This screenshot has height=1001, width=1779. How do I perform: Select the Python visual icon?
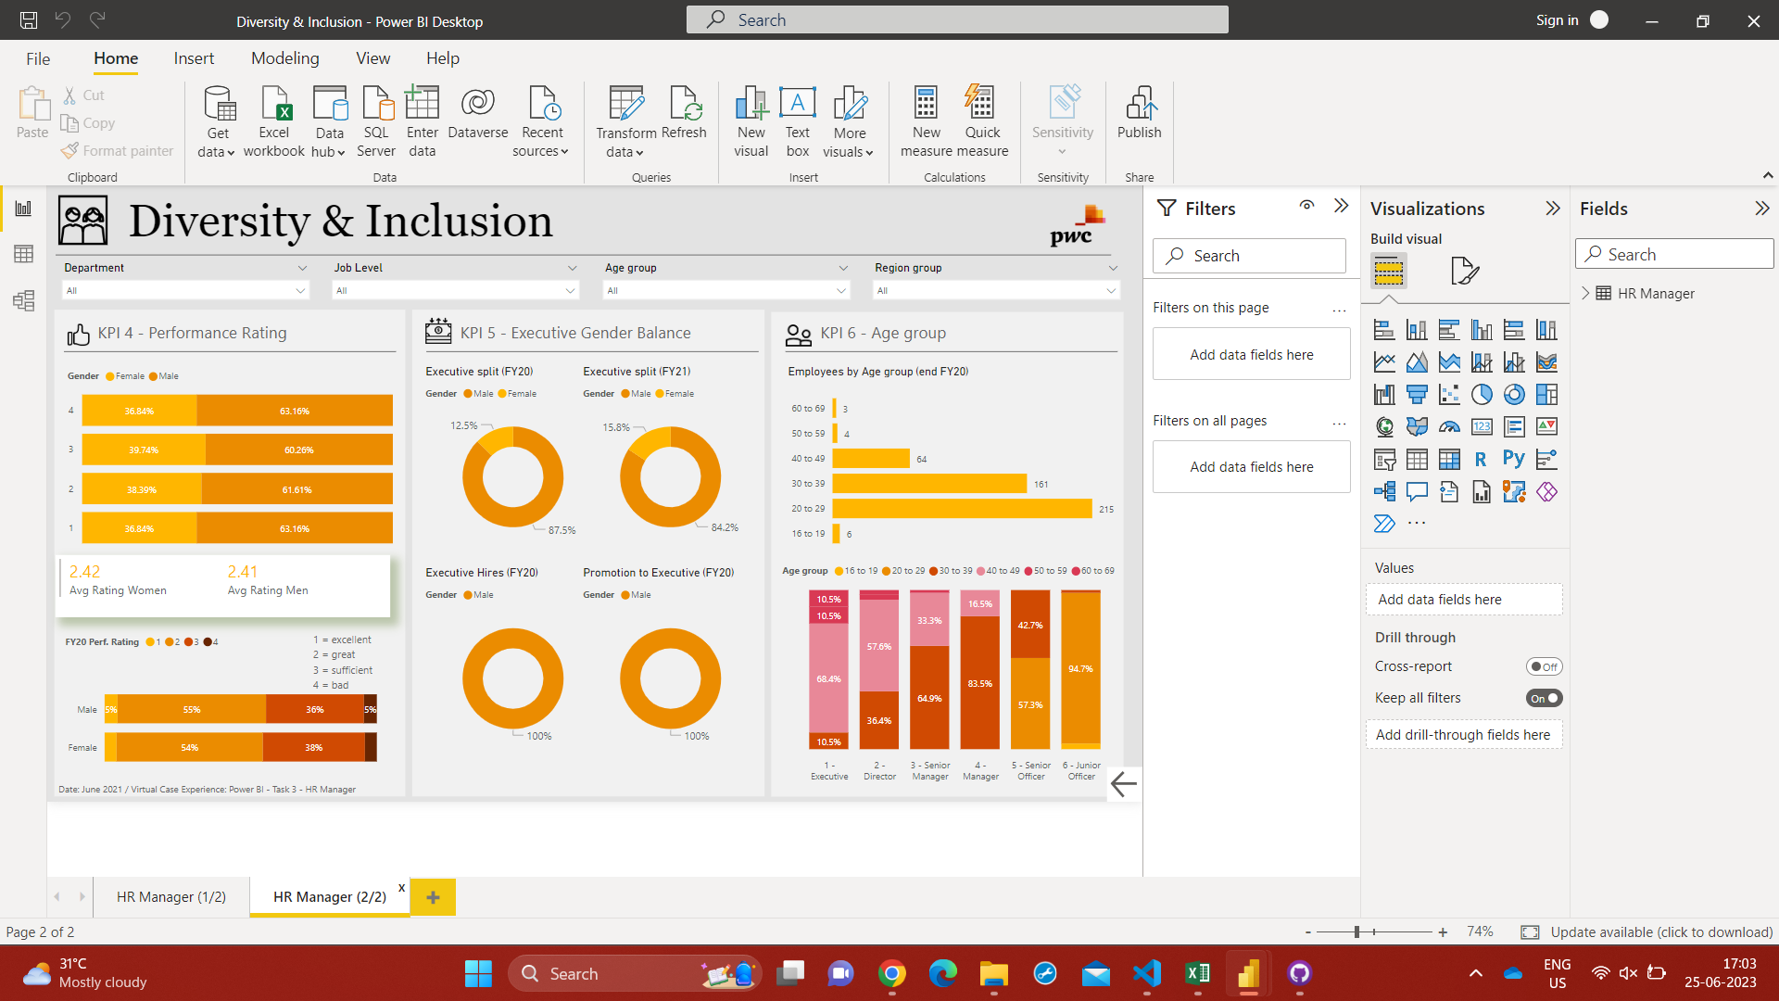[1514, 459]
